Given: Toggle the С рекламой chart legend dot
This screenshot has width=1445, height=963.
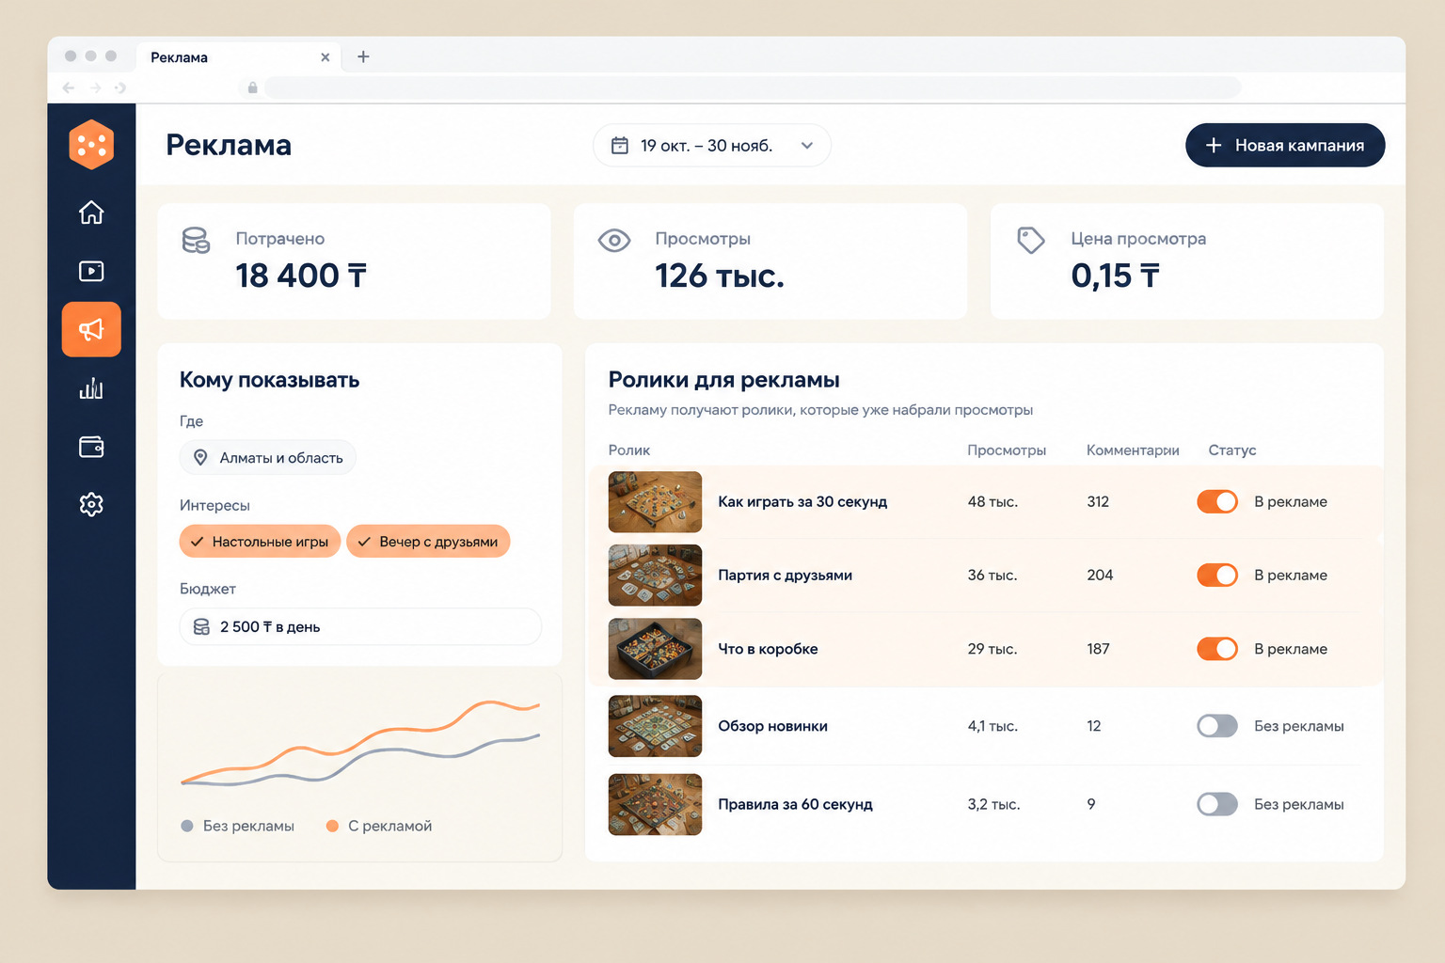Looking at the screenshot, I should [x=332, y=826].
